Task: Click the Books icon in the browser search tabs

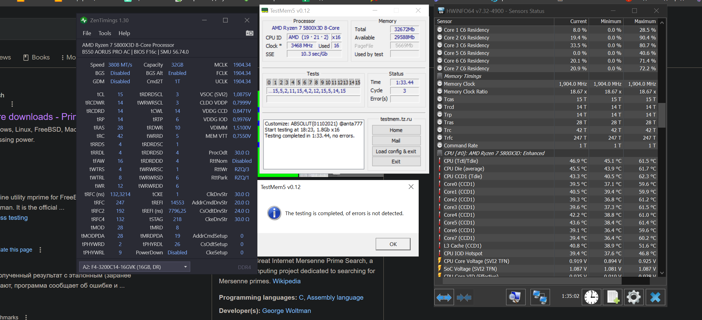Action: (26, 57)
